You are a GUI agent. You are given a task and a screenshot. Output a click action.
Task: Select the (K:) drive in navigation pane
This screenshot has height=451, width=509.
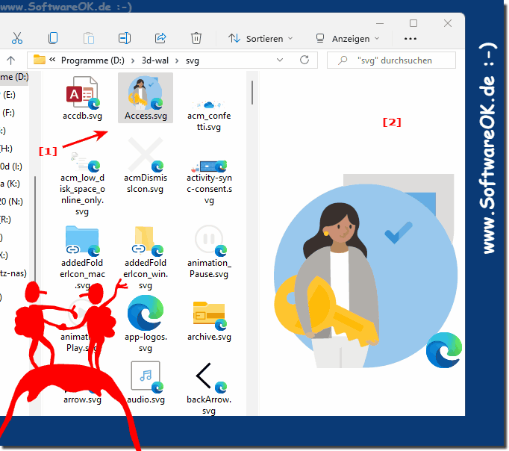[x=10, y=184]
